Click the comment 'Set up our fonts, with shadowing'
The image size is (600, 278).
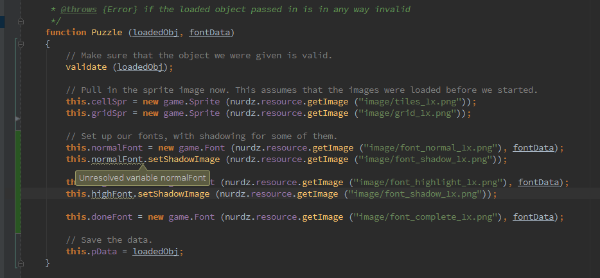(201, 136)
